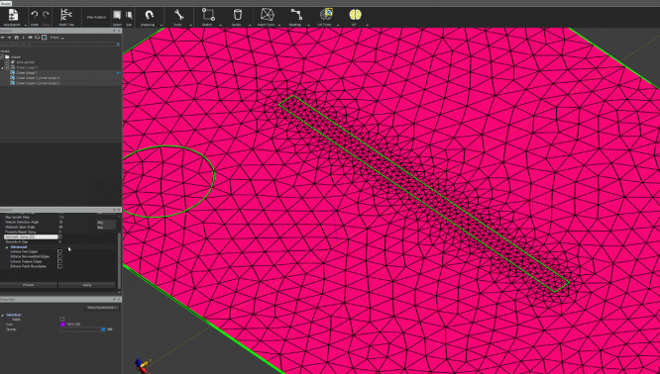Open the Solids dropdown arrow
This screenshot has height=374, width=660.
[x=250, y=25]
